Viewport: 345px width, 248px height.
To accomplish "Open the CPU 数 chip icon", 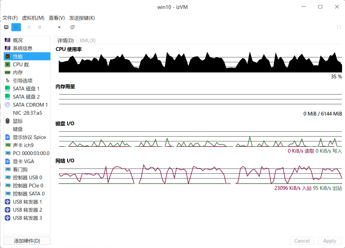I will [8, 65].
